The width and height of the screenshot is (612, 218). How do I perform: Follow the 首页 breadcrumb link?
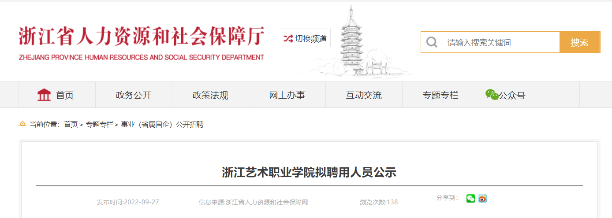(x=71, y=125)
